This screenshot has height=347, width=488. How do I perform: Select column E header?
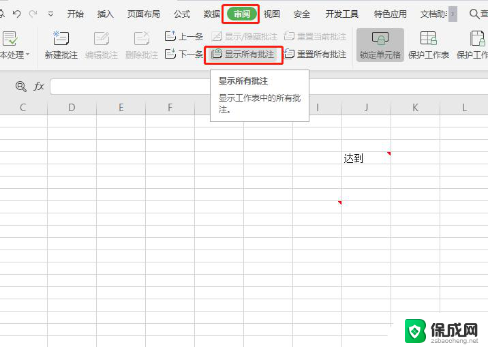121,107
